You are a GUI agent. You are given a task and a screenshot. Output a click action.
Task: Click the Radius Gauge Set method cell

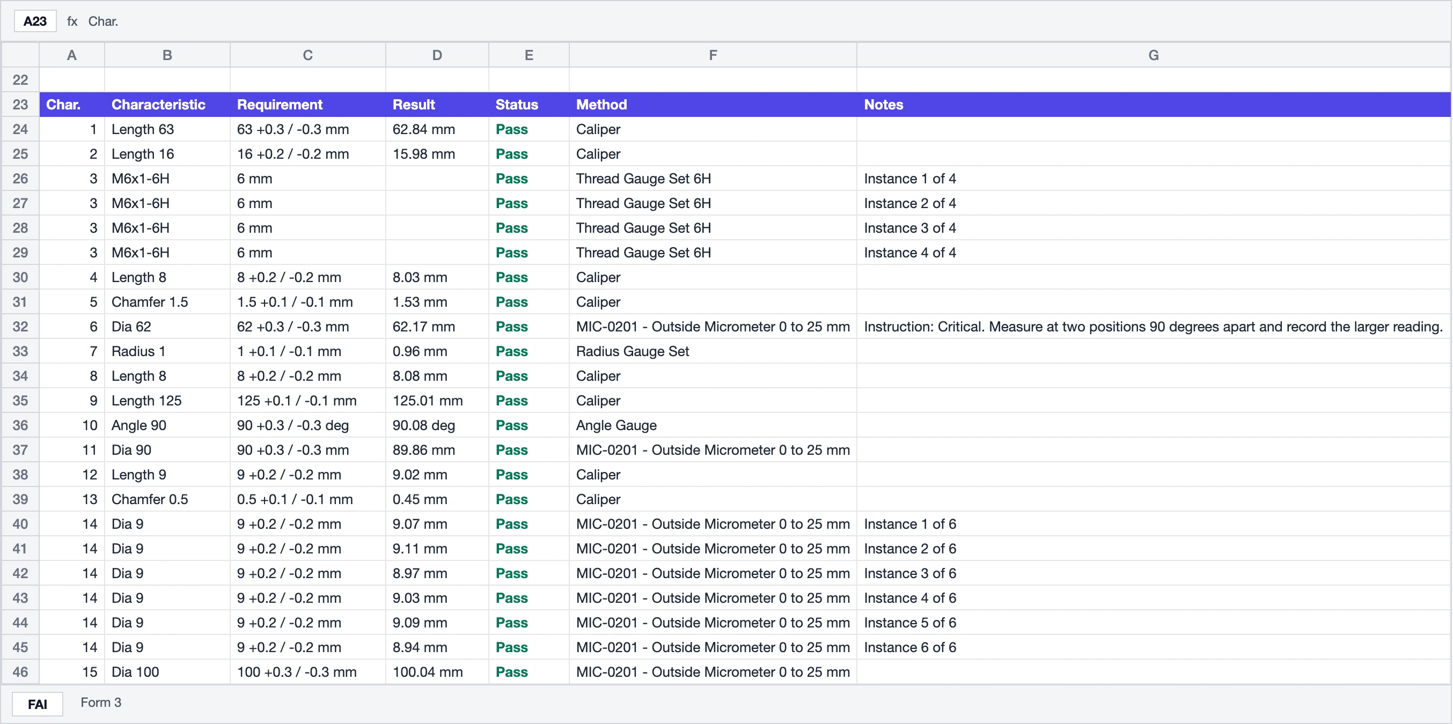click(x=713, y=351)
